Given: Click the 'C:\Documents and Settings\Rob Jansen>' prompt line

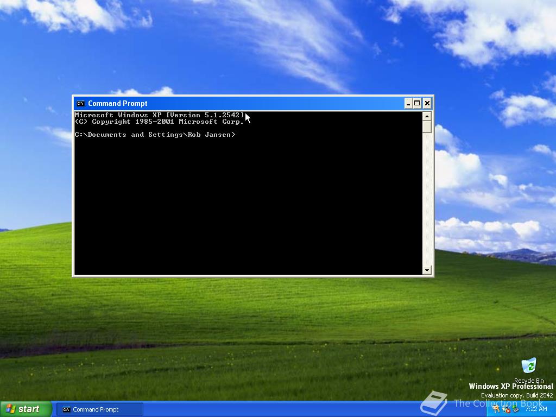Looking at the screenshot, I should 155,135.
